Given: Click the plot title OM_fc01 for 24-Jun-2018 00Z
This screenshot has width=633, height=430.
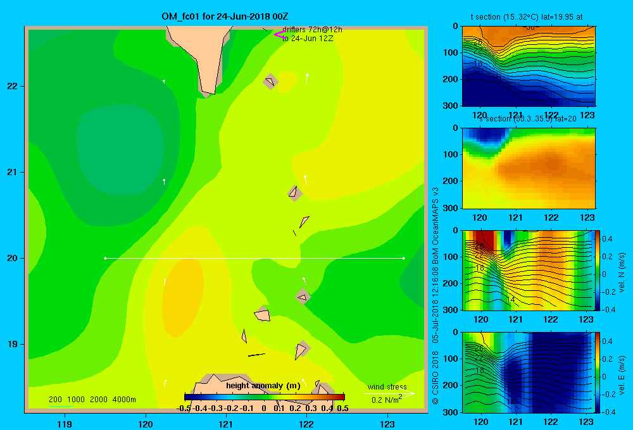Looking at the screenshot, I should pyautogui.click(x=225, y=16).
